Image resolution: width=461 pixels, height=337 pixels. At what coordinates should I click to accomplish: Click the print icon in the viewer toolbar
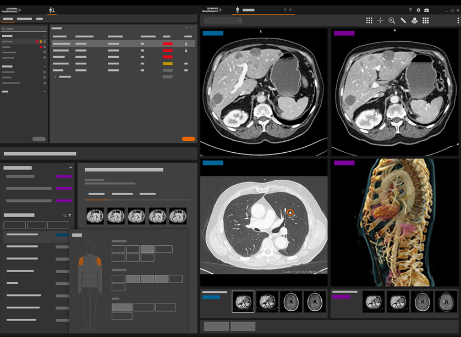click(414, 20)
